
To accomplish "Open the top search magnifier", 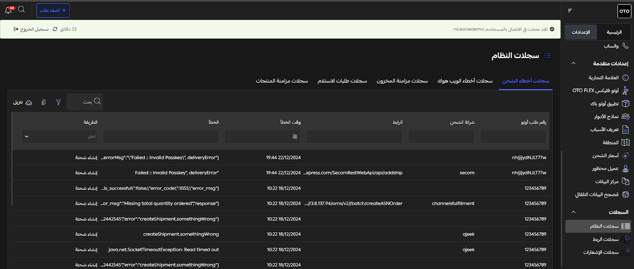I will click(x=21, y=9).
